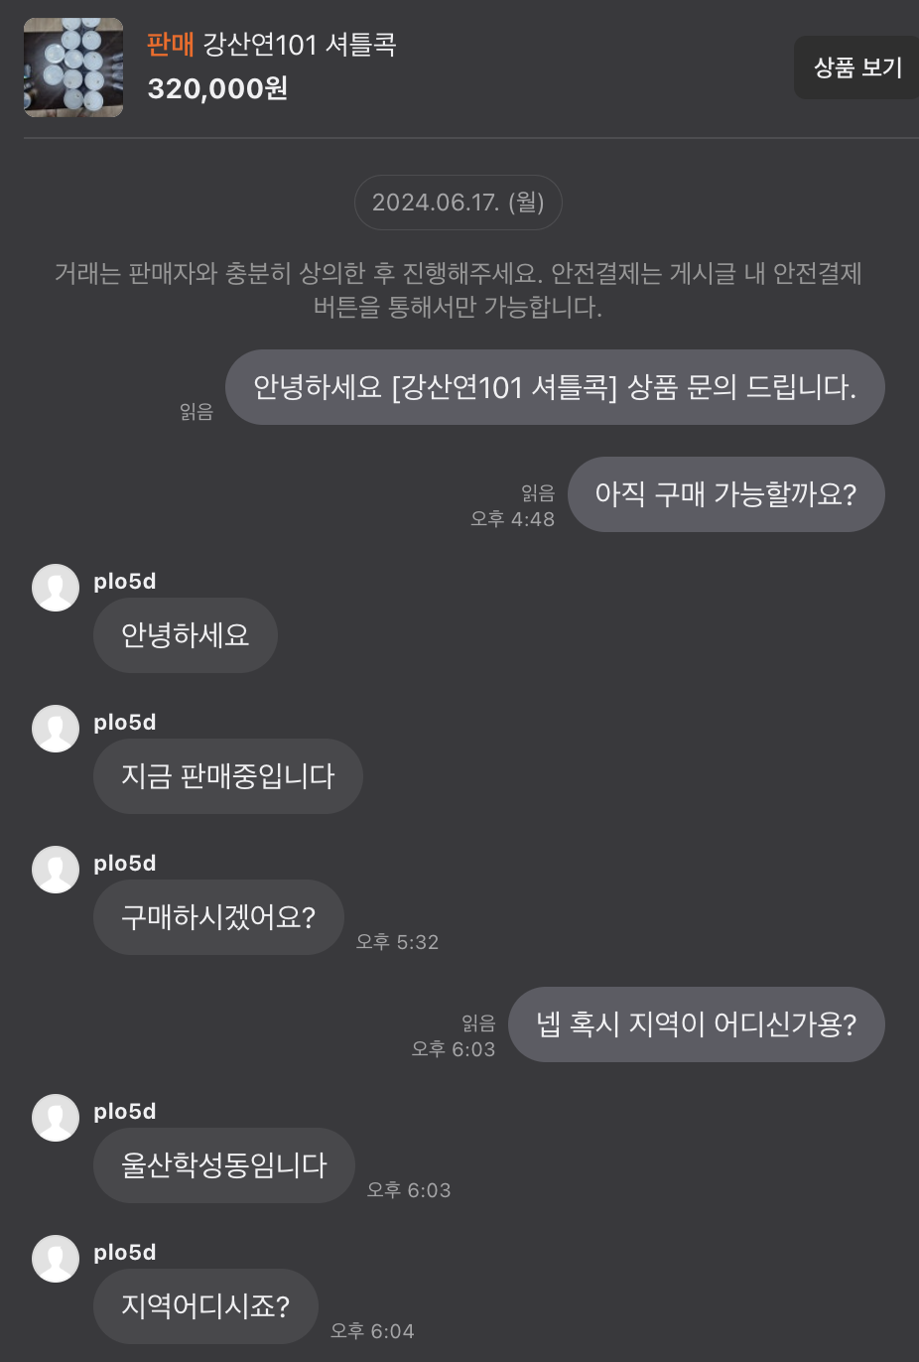The height and width of the screenshot is (1362, 919).
Task: Tap plo5d avatar beside 구매하시겠어요? message
Action: (56, 870)
